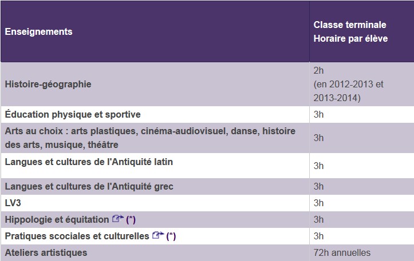Click the "2h (en 2012-2013 et 2013-2014)" cell

(x=348, y=84)
